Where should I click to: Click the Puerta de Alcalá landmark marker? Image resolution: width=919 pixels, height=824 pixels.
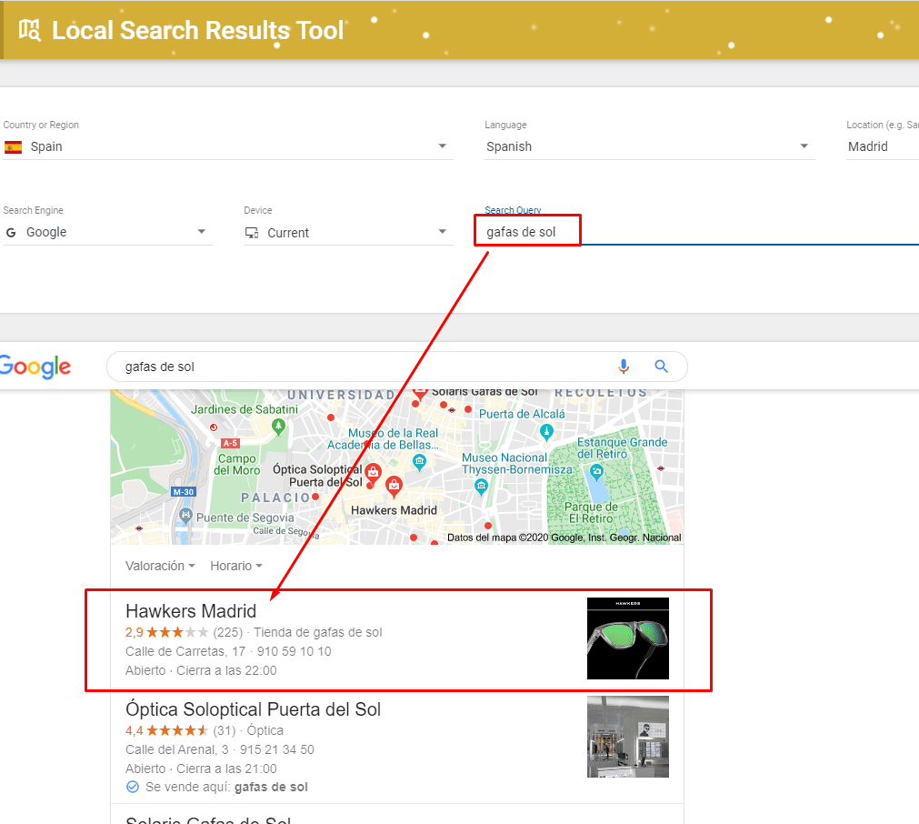546,432
